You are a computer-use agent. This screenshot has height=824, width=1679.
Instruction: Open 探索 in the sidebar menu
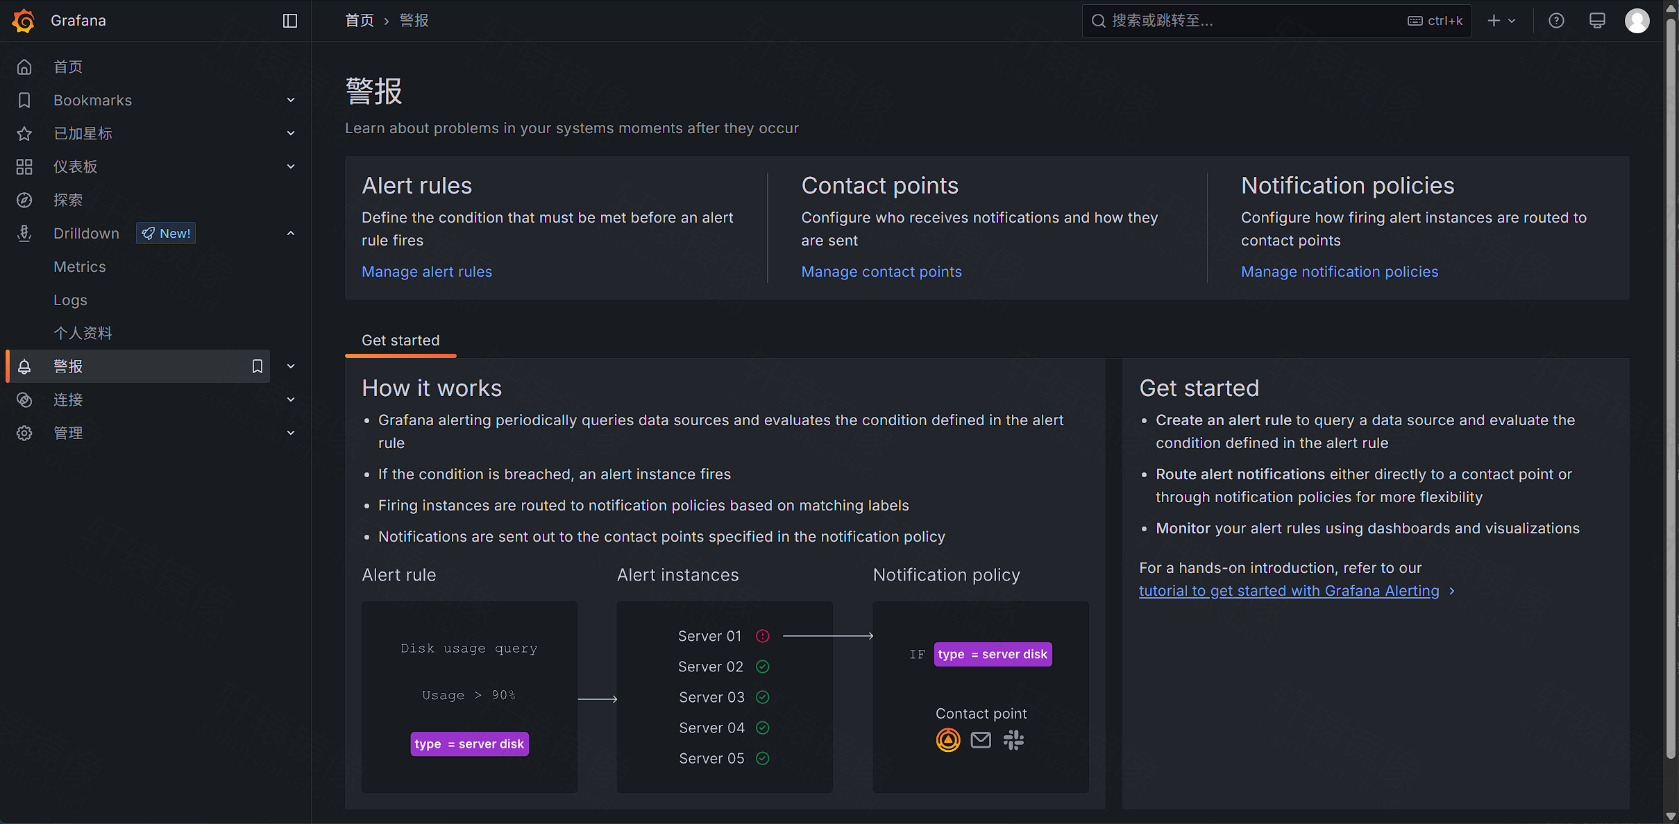68,200
